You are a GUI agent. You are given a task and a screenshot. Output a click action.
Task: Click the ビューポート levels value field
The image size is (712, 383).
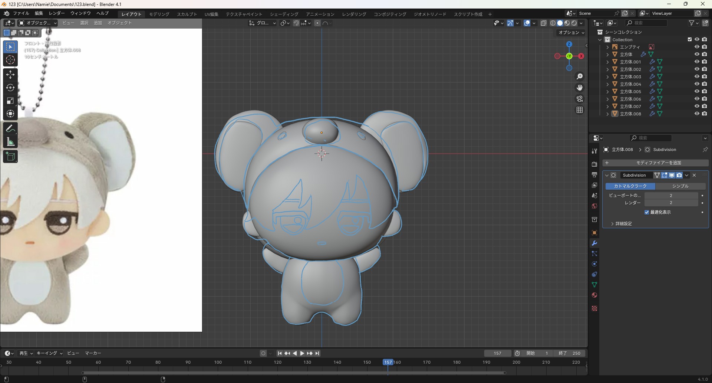coord(671,196)
